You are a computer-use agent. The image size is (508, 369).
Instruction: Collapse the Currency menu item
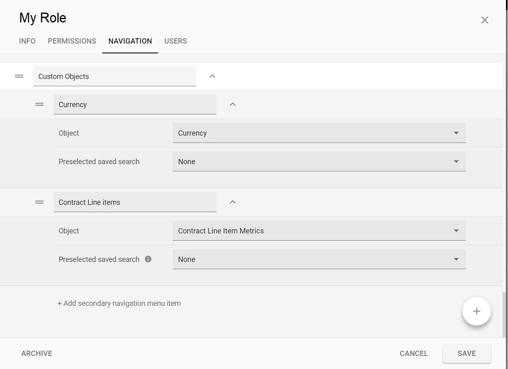[233, 104]
